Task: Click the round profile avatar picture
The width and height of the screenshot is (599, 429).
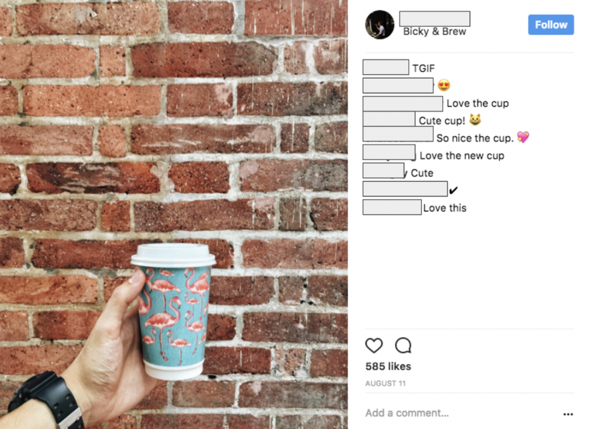Action: (379, 25)
